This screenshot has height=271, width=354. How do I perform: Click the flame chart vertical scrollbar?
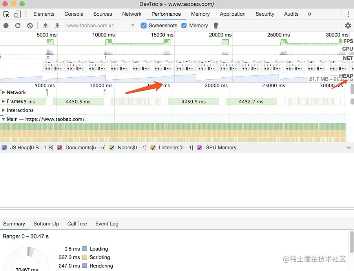pos(352,89)
